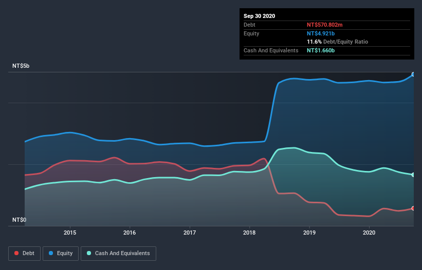Click the 11.6% Debt/Equity Ratio text
422x270 pixels.
[338, 42]
